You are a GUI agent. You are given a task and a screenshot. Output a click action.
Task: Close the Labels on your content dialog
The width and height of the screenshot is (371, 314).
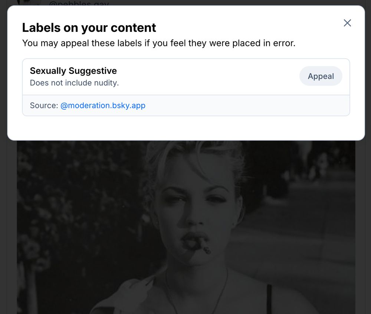click(347, 23)
